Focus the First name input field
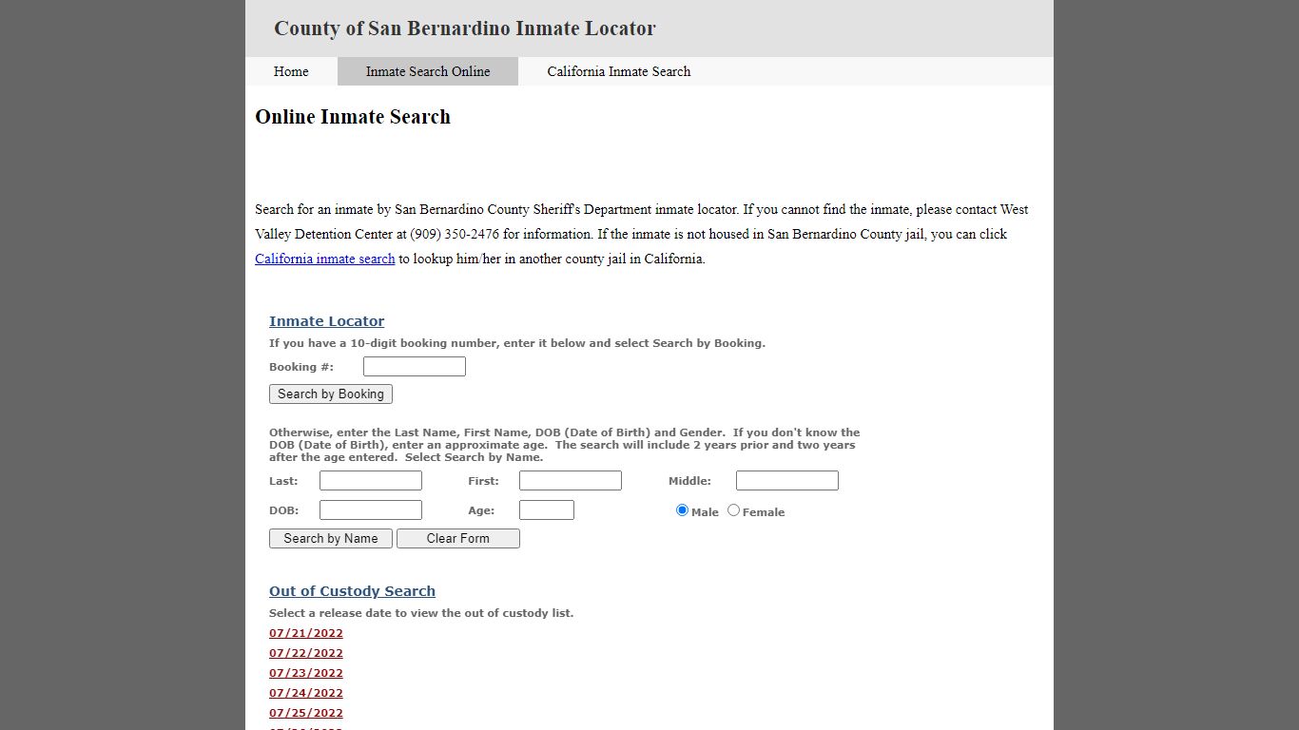This screenshot has width=1299, height=730. click(x=571, y=481)
